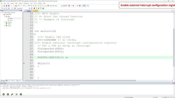175x98 pixels.
Task: Start the debug session magnifier icon
Action: 69,6
